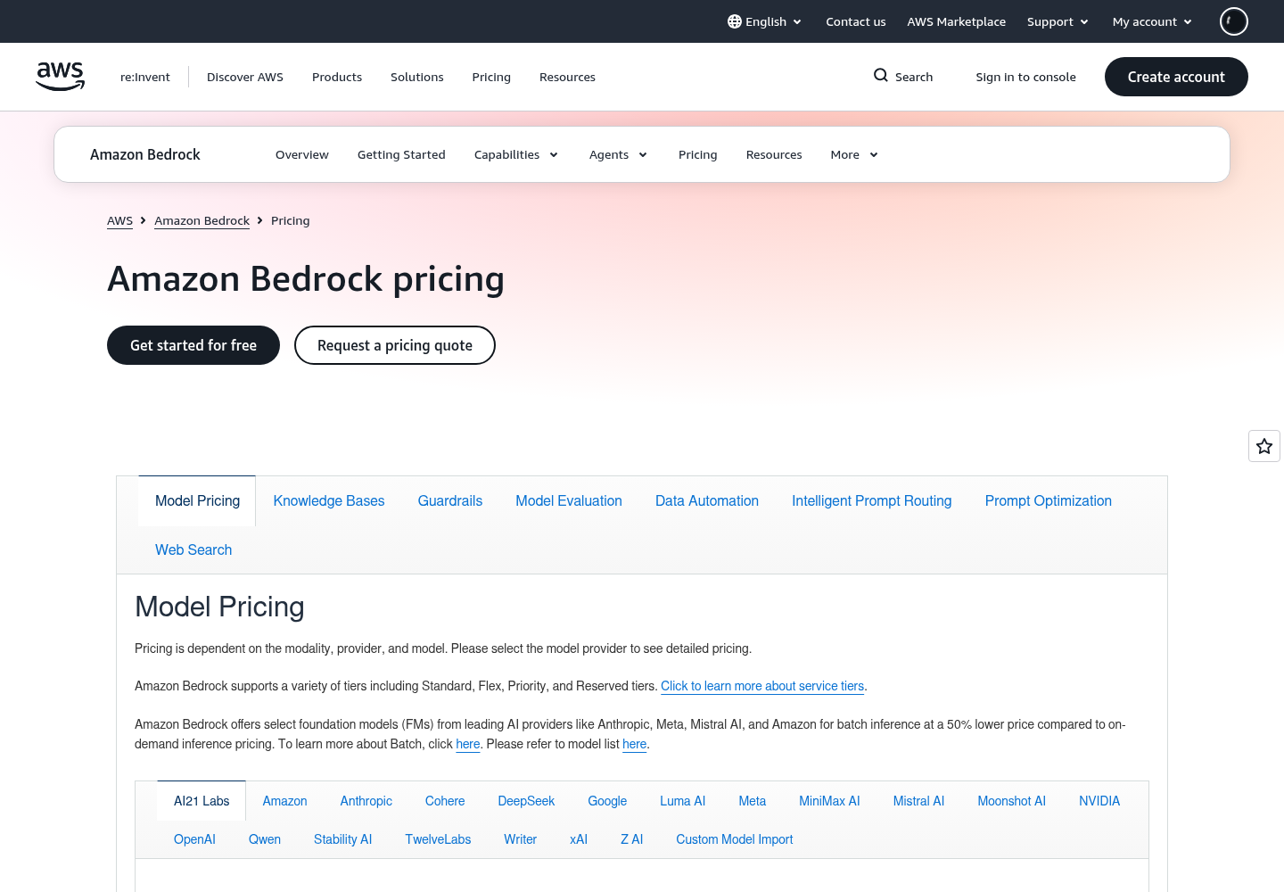Click the search magnifier icon
Screen dimensions: 1284x892
(x=881, y=76)
